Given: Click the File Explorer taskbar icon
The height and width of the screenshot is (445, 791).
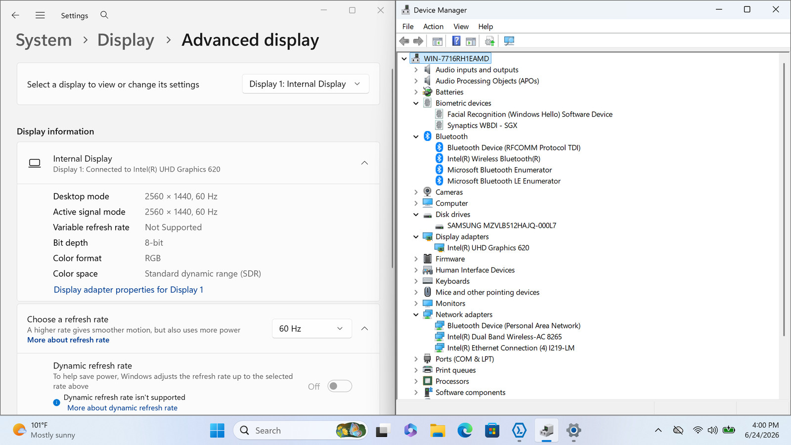Looking at the screenshot, I should 438,431.
